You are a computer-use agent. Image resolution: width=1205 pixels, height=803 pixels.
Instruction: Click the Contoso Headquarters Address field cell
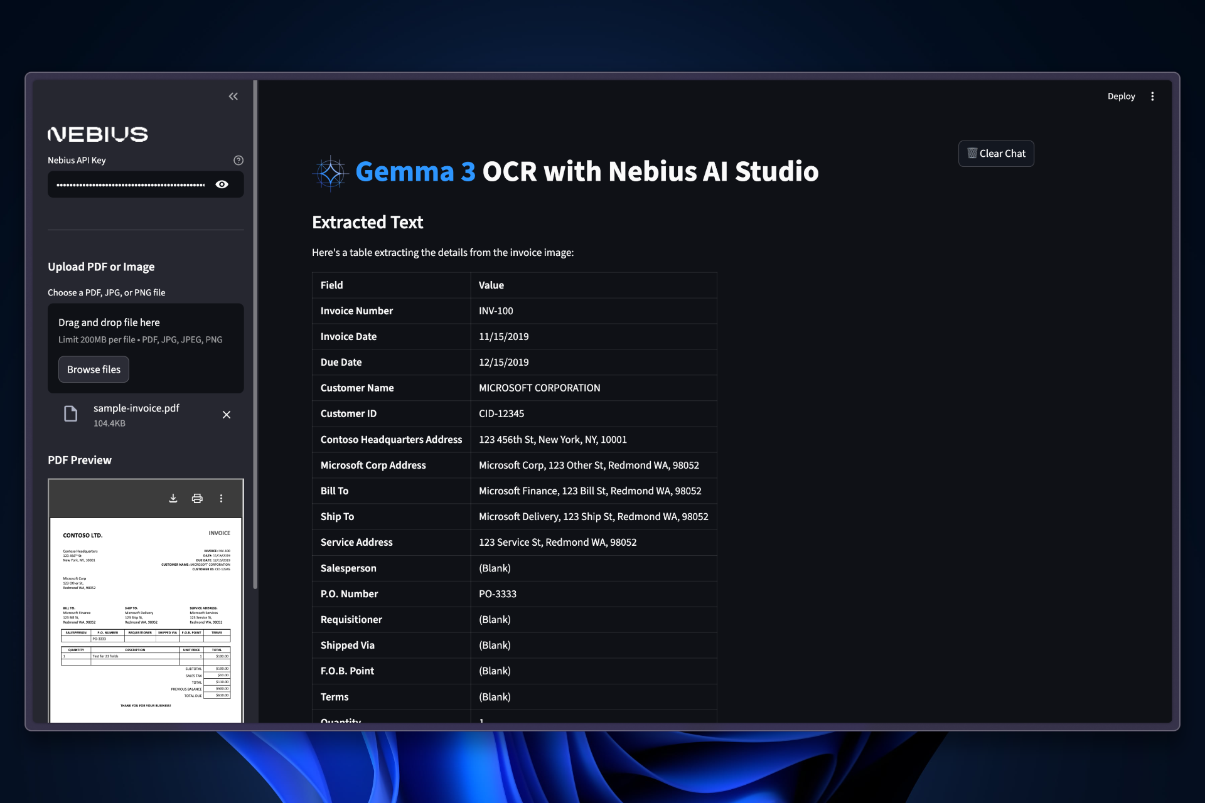pyautogui.click(x=392, y=439)
